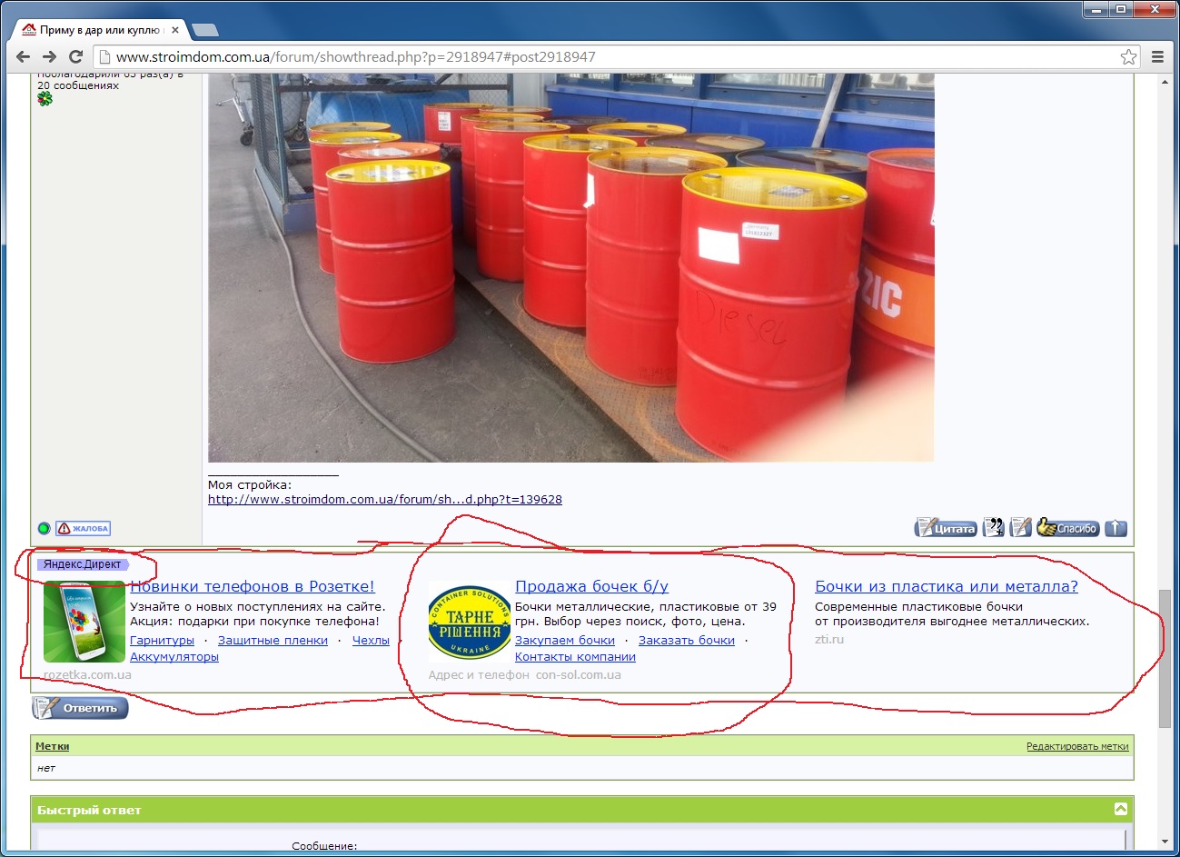Go back with browser back arrow

coord(24,56)
